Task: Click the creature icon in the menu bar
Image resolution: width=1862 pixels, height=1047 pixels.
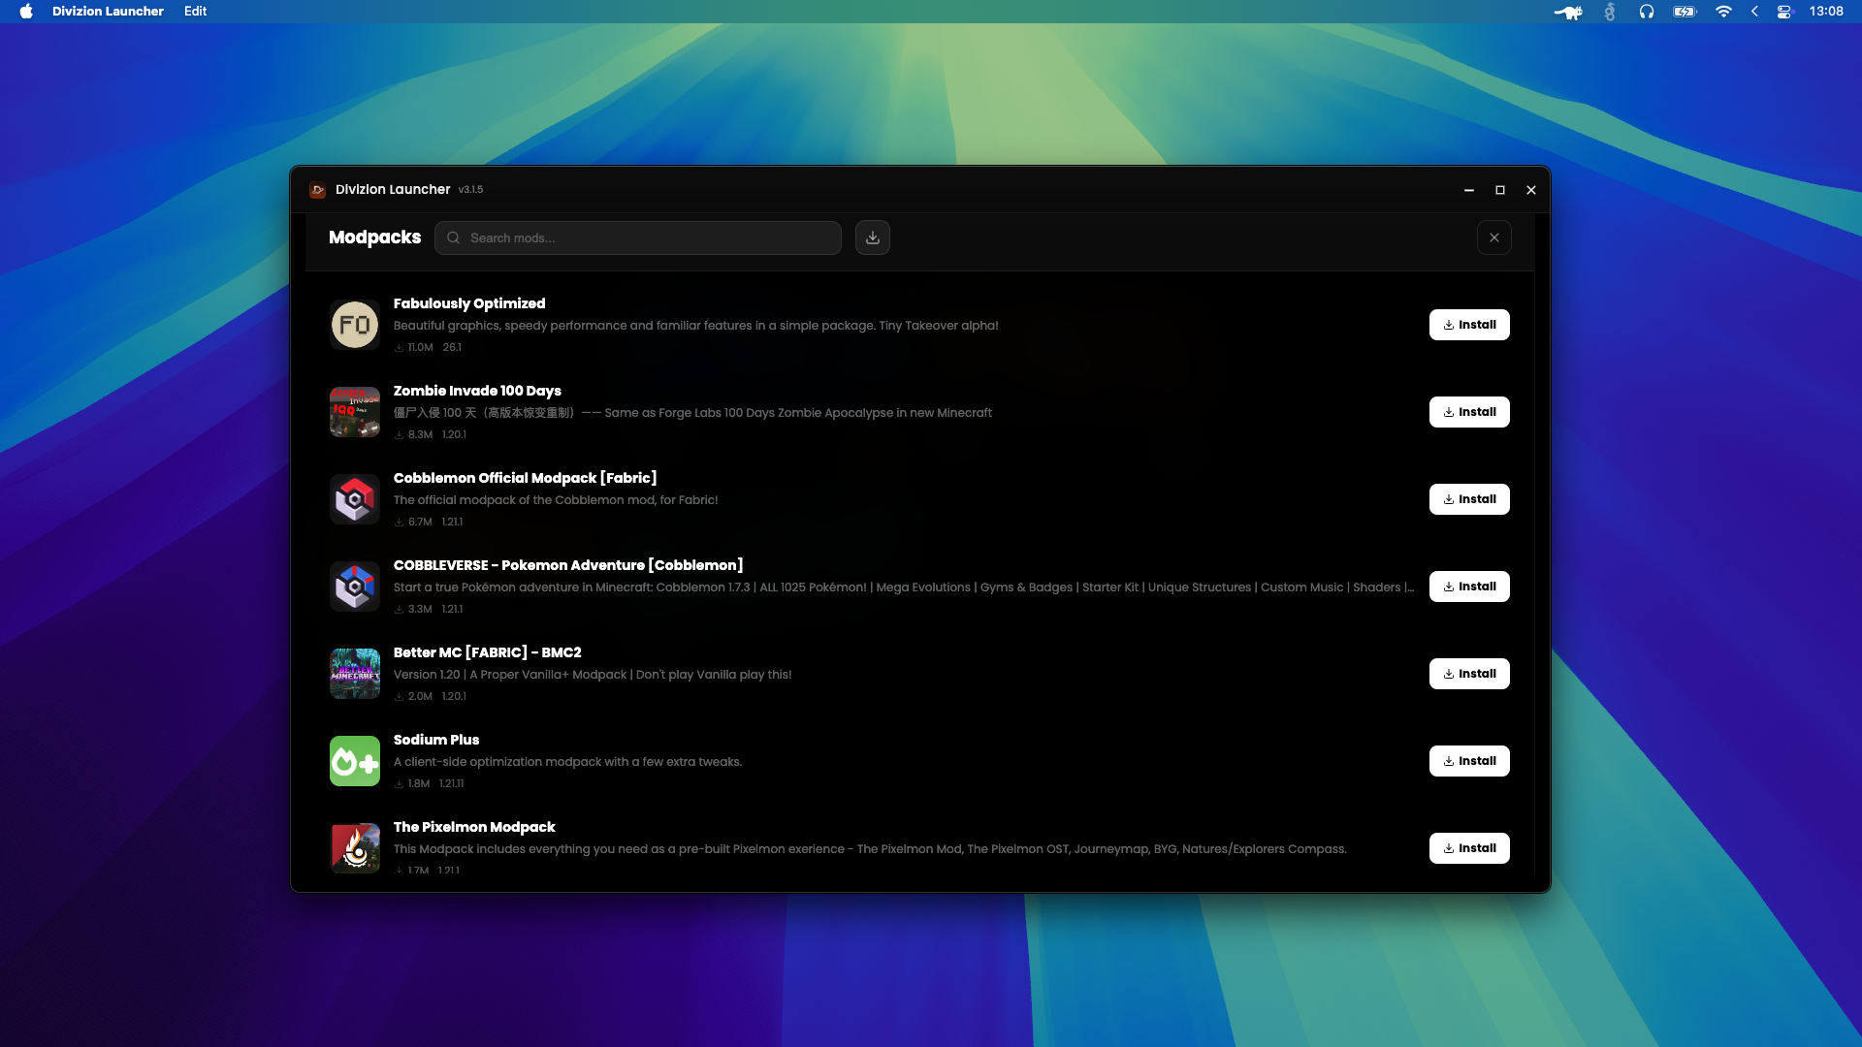Action: (x=1568, y=12)
